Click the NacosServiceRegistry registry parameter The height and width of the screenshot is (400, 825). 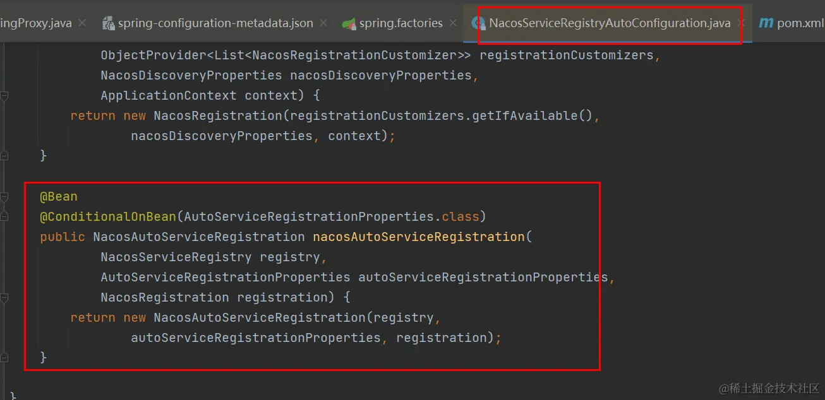(x=214, y=257)
